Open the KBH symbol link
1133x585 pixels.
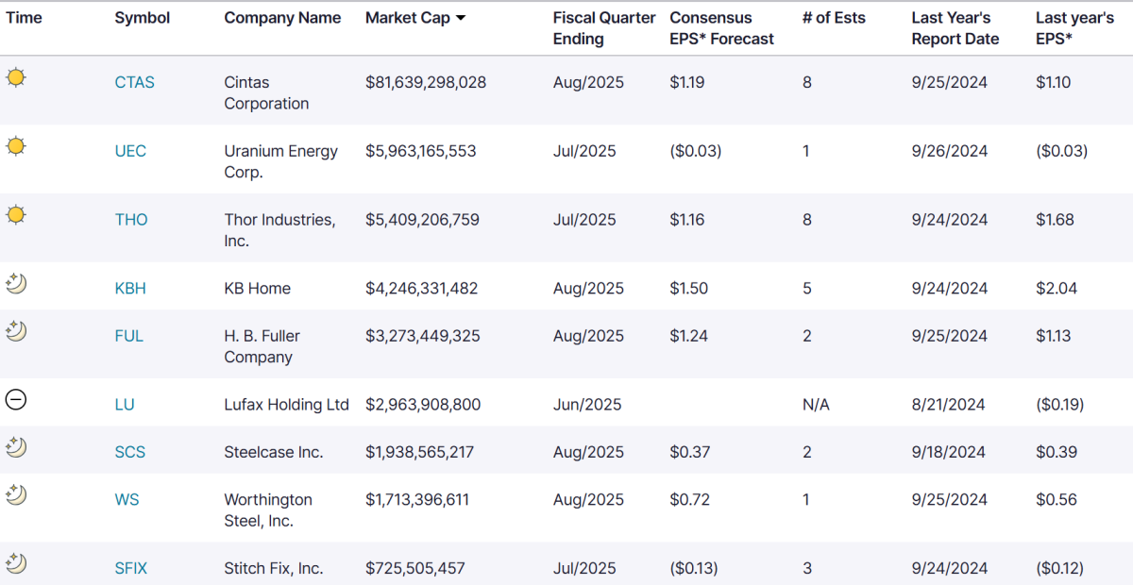coord(130,289)
